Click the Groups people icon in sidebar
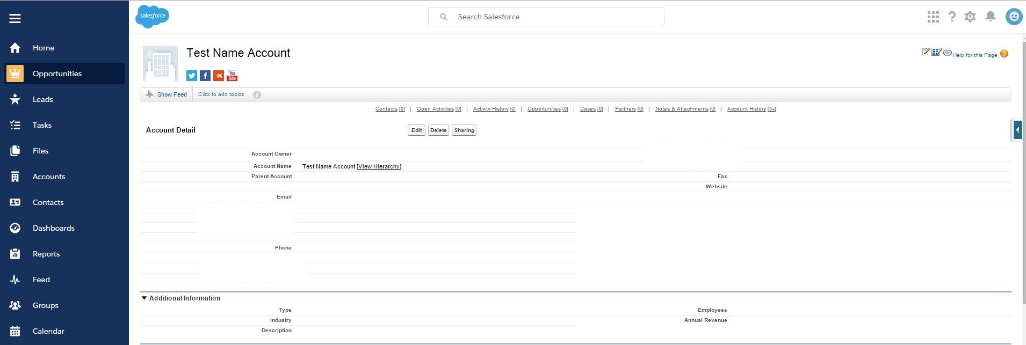The width and height of the screenshot is (1026, 345). point(15,305)
